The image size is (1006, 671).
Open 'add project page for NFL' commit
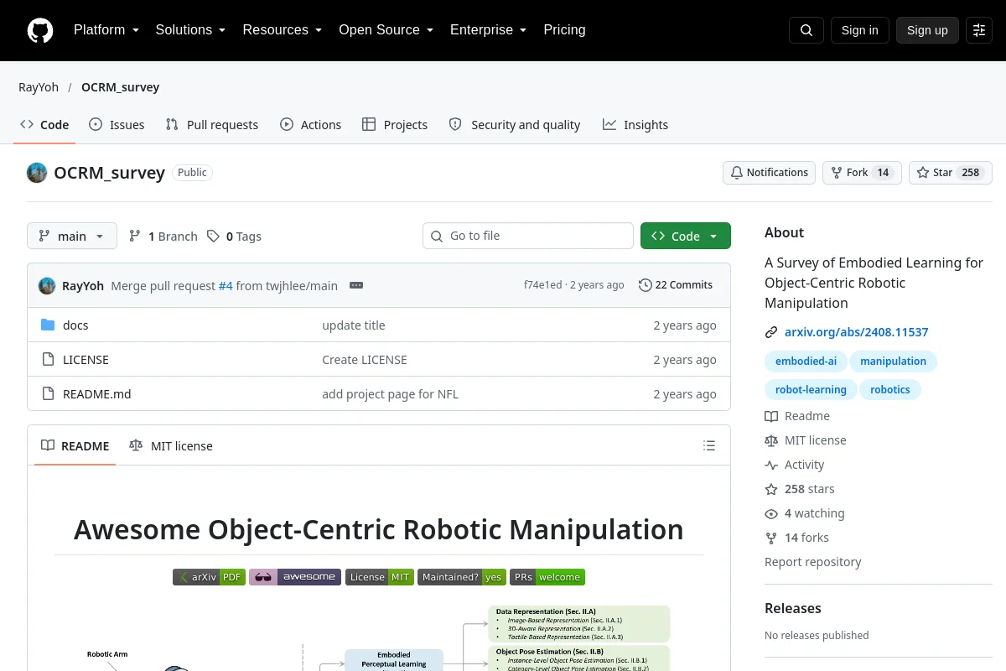[390, 394]
